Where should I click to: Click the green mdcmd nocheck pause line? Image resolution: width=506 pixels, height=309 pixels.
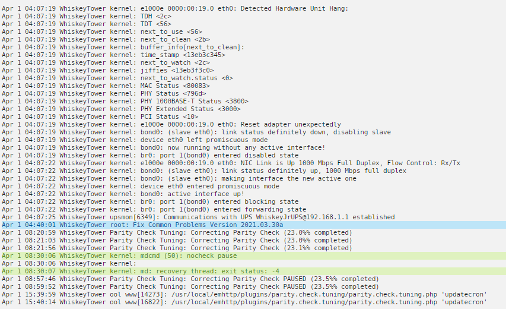pyautogui.click(x=253, y=256)
